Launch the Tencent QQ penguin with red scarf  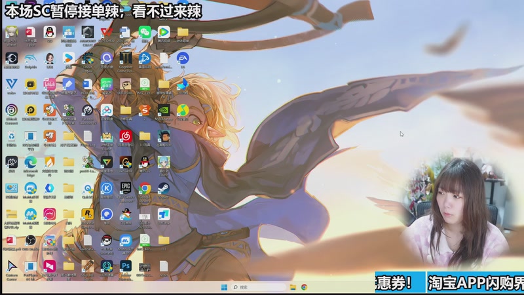(x=145, y=163)
